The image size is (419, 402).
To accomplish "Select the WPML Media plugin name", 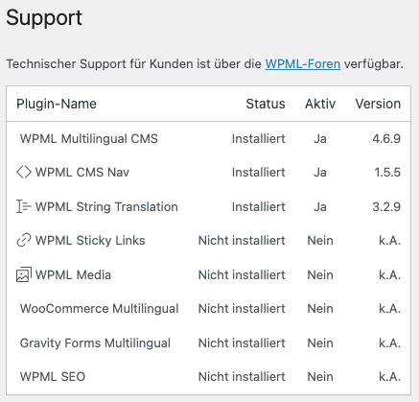I will 73,275.
